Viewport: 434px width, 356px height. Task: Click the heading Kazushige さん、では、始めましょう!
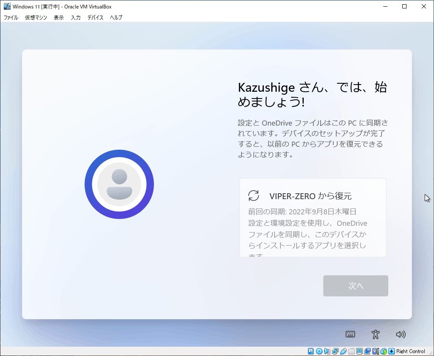click(313, 95)
